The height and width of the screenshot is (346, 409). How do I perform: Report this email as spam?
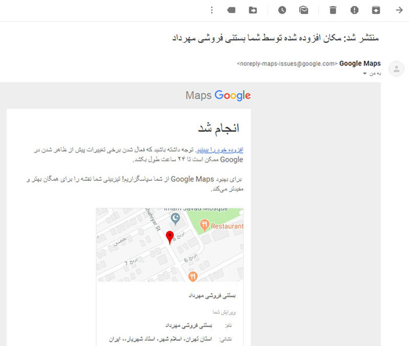(x=354, y=10)
